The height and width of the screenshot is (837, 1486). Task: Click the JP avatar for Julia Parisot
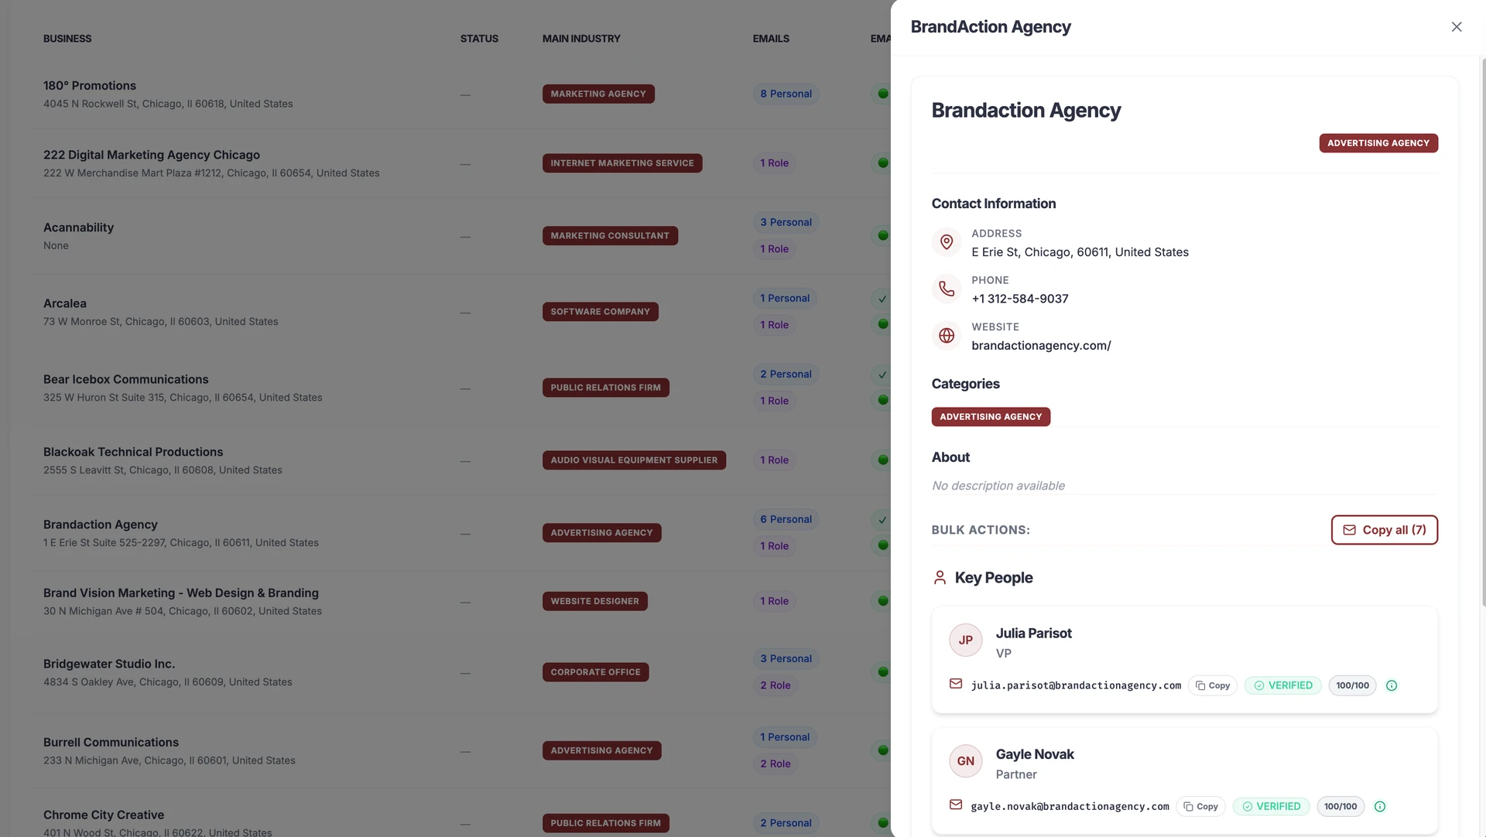[x=965, y=641]
